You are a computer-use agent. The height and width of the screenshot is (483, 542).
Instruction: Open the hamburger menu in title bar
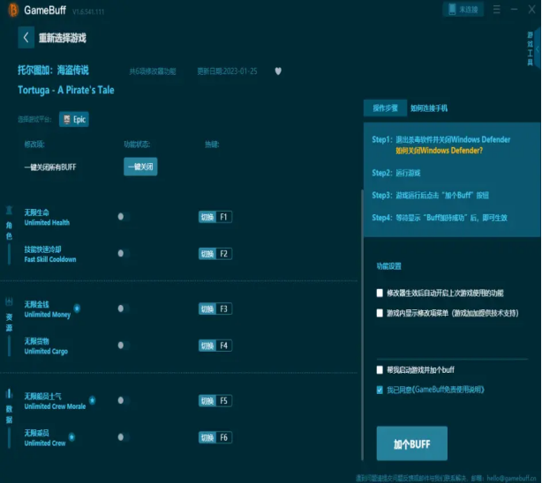[x=496, y=10]
